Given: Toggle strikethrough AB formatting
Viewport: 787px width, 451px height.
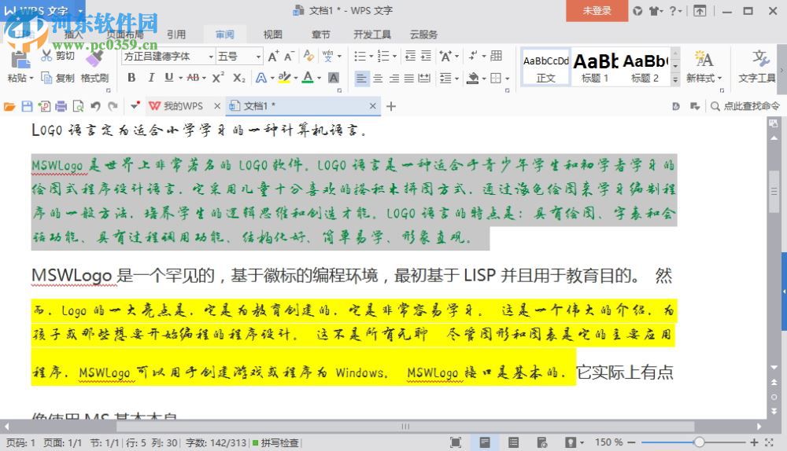Looking at the screenshot, I should point(193,78).
